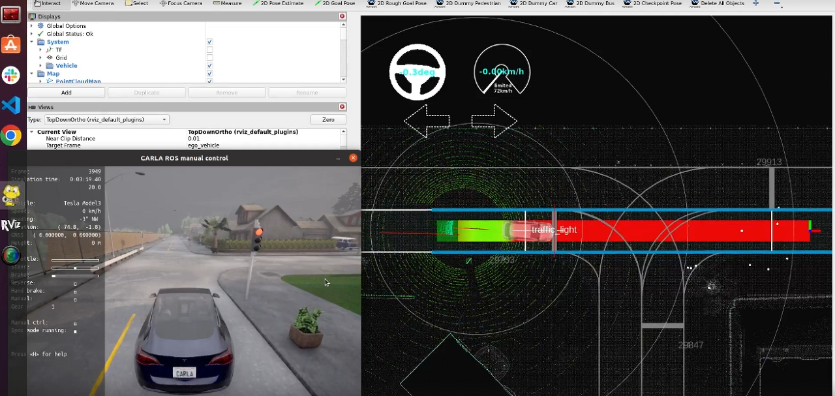The width and height of the screenshot is (835, 396).
Task: Toggle the Map display checkbox
Action: [209, 74]
